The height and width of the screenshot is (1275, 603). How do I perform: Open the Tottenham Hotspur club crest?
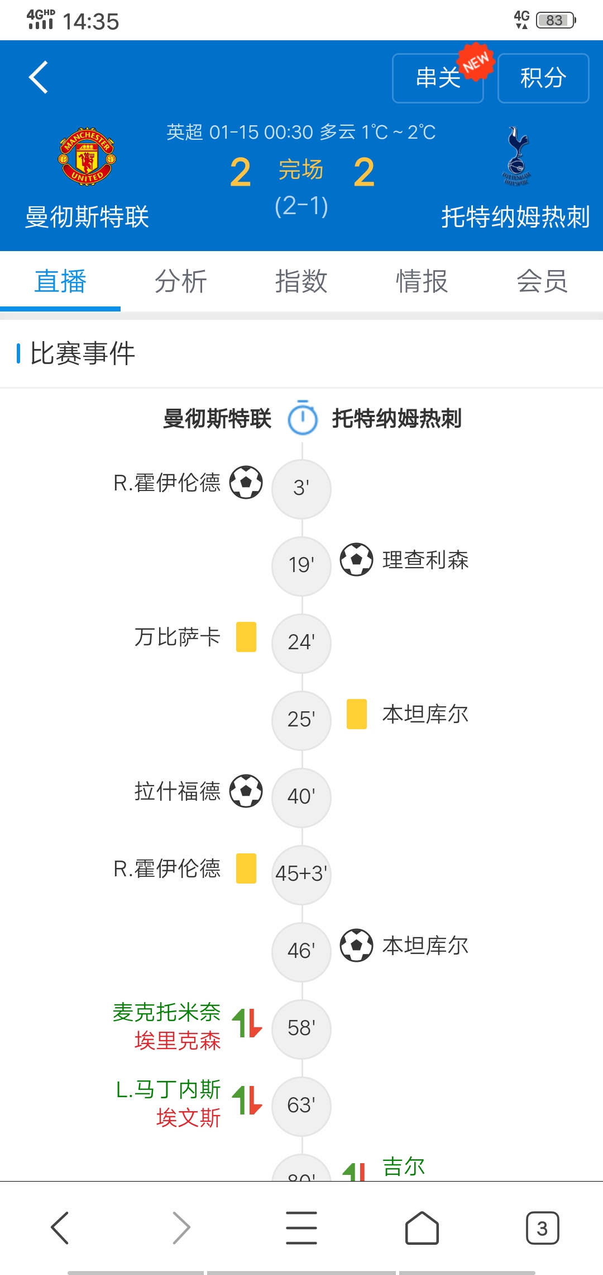pos(516,156)
